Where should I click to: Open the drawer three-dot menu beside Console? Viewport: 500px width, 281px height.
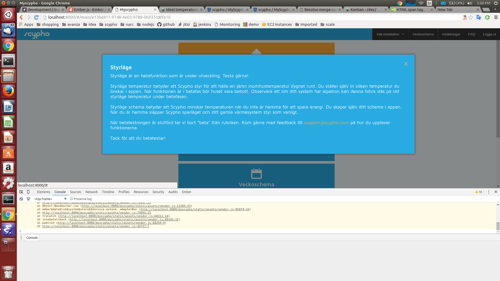click(21, 238)
